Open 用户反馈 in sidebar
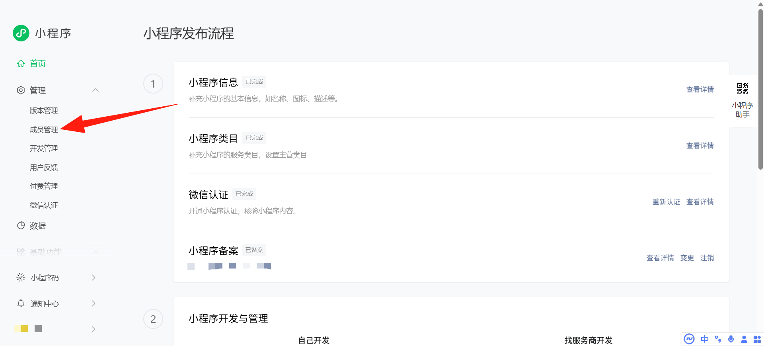 (x=44, y=167)
